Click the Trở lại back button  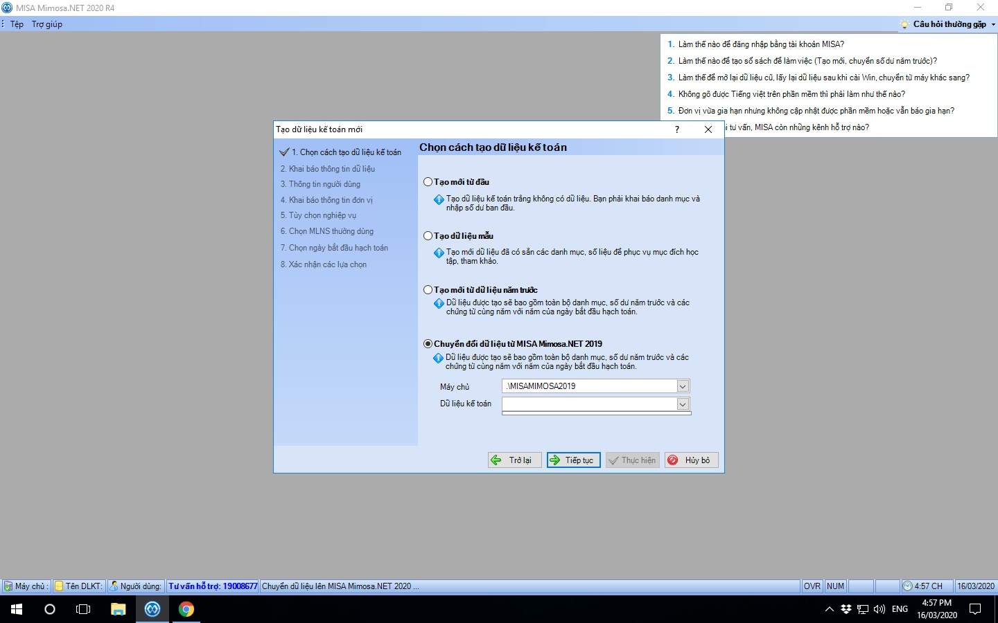point(514,460)
